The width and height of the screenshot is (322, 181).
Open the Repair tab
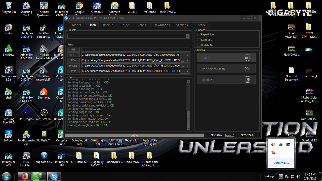(142, 25)
